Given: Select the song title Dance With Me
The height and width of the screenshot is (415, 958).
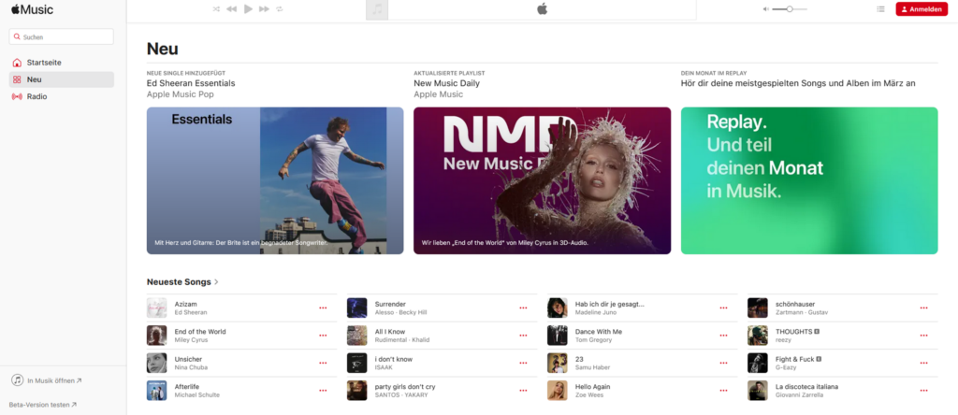Looking at the screenshot, I should pyautogui.click(x=598, y=332).
